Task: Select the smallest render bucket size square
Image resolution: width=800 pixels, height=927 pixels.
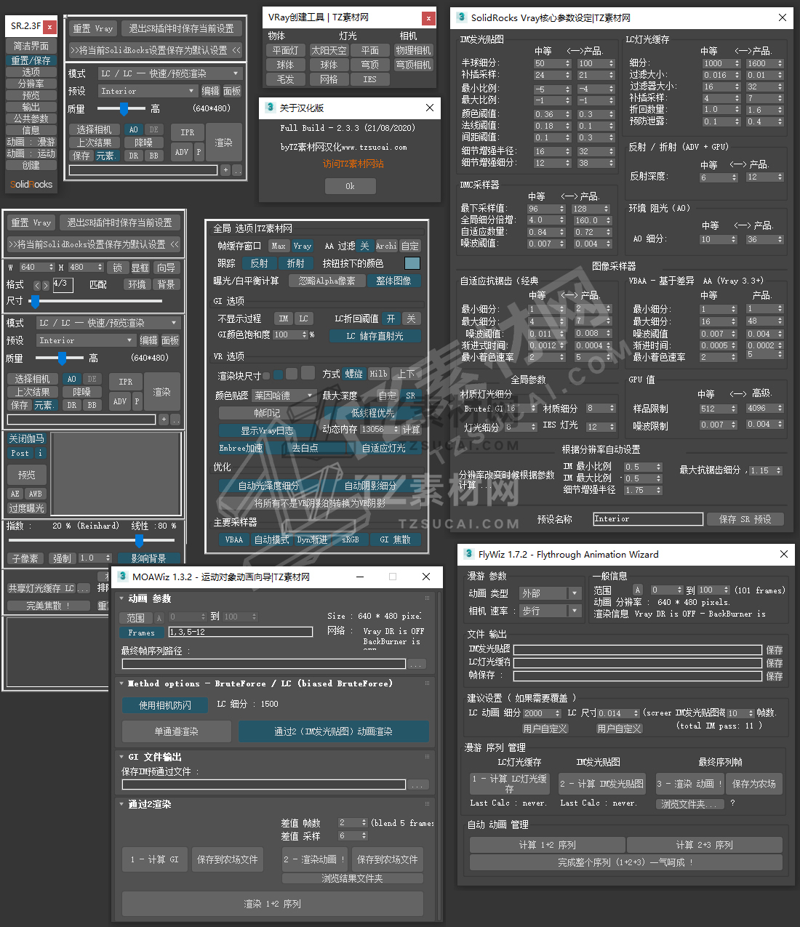Action: [266, 376]
